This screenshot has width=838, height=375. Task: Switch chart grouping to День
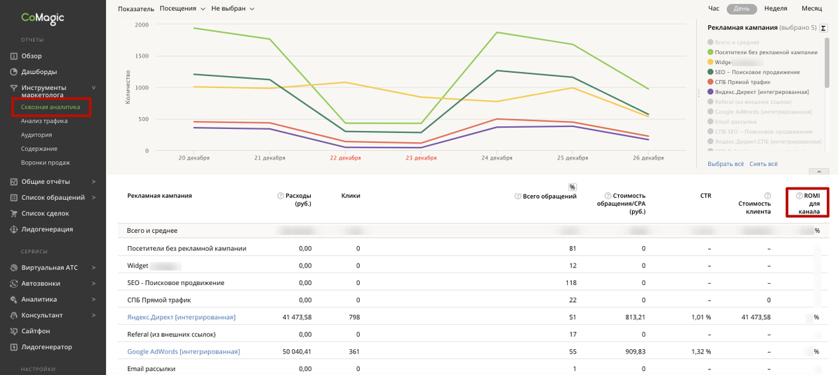click(742, 8)
